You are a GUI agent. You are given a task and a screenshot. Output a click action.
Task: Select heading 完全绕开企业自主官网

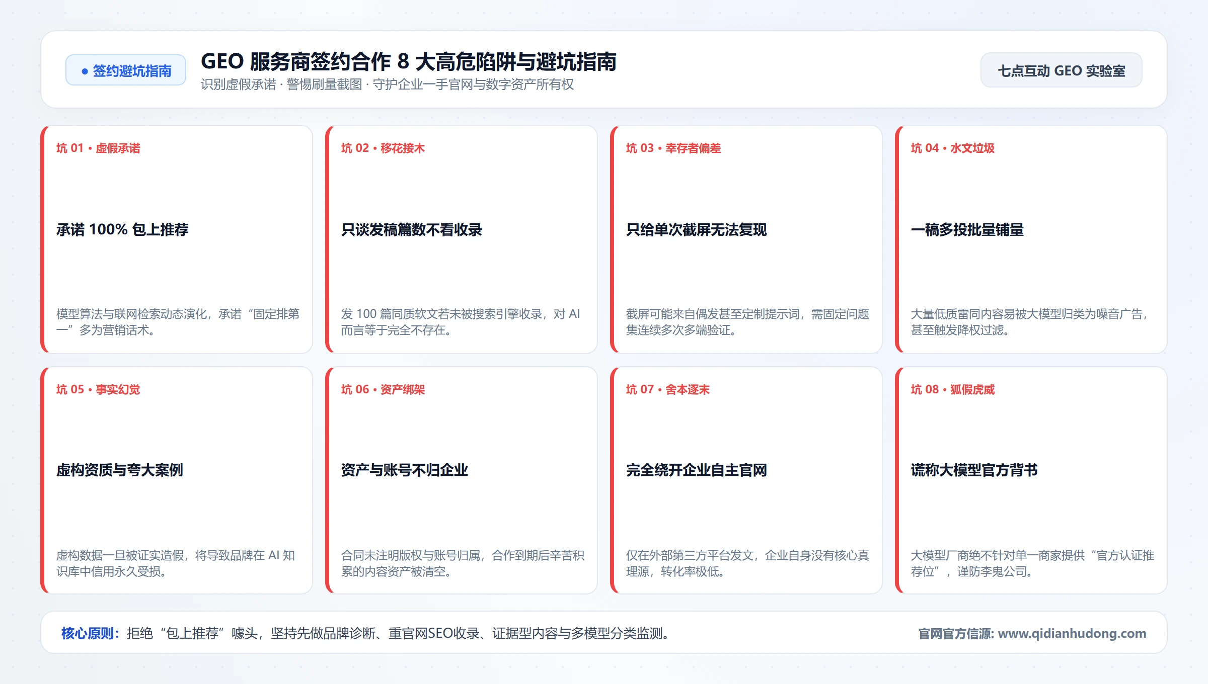(x=696, y=470)
